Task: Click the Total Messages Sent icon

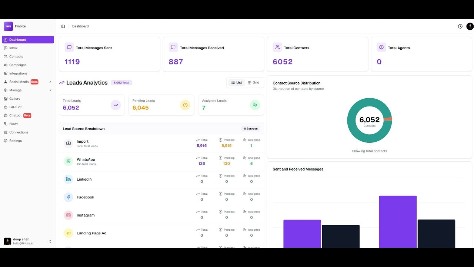Action: (69, 47)
